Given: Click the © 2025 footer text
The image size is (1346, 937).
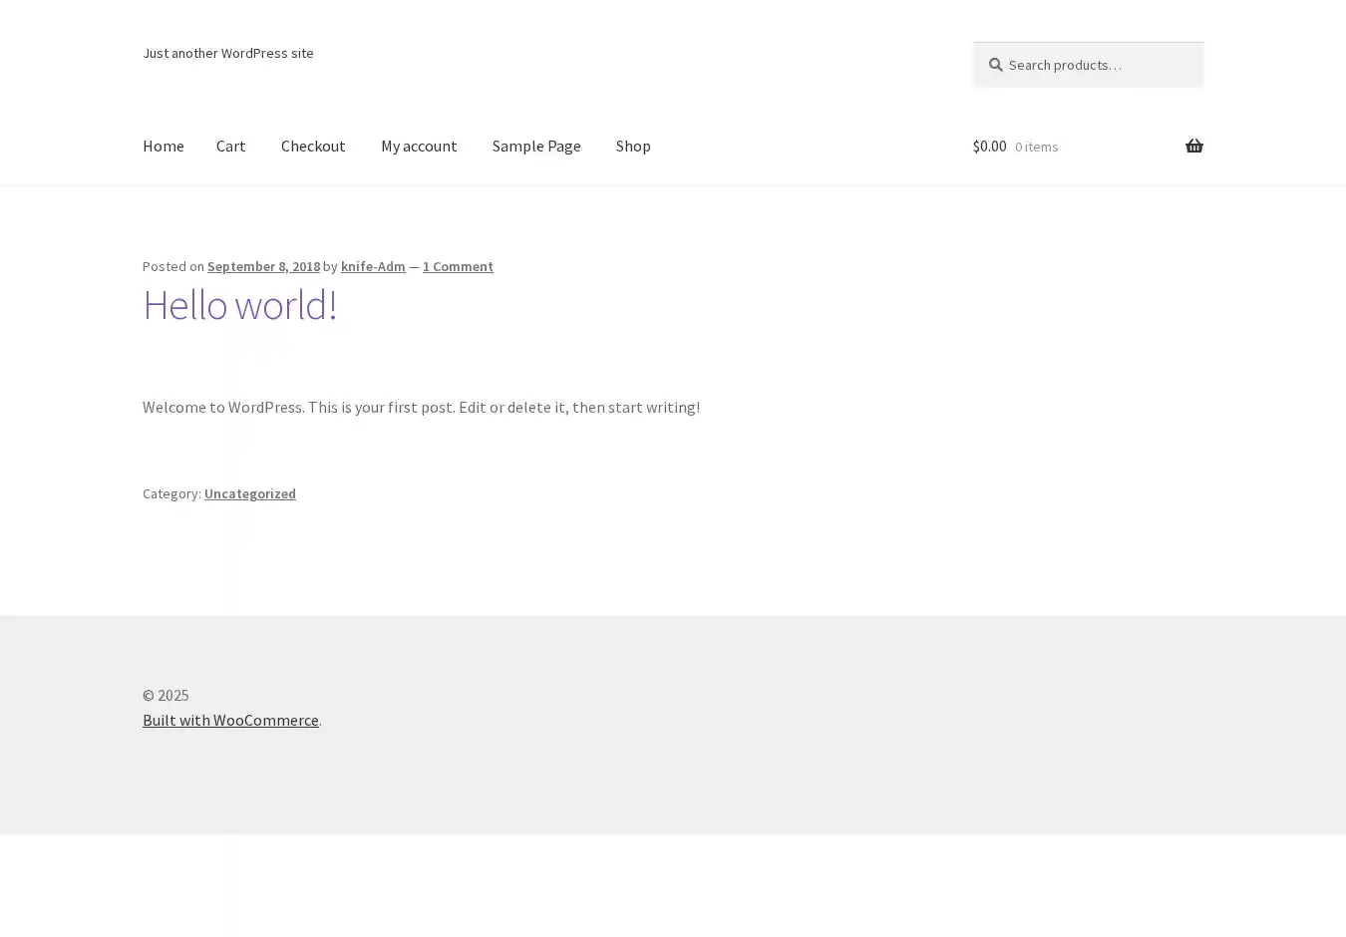Looking at the screenshot, I should (166, 695).
